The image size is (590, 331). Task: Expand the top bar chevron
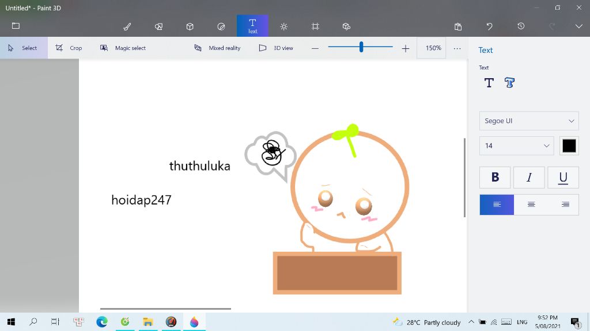click(x=578, y=26)
